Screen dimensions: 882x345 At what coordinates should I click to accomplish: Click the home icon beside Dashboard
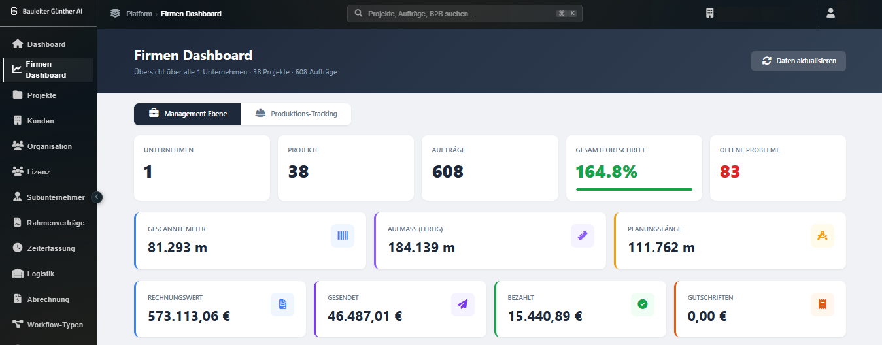[18, 44]
